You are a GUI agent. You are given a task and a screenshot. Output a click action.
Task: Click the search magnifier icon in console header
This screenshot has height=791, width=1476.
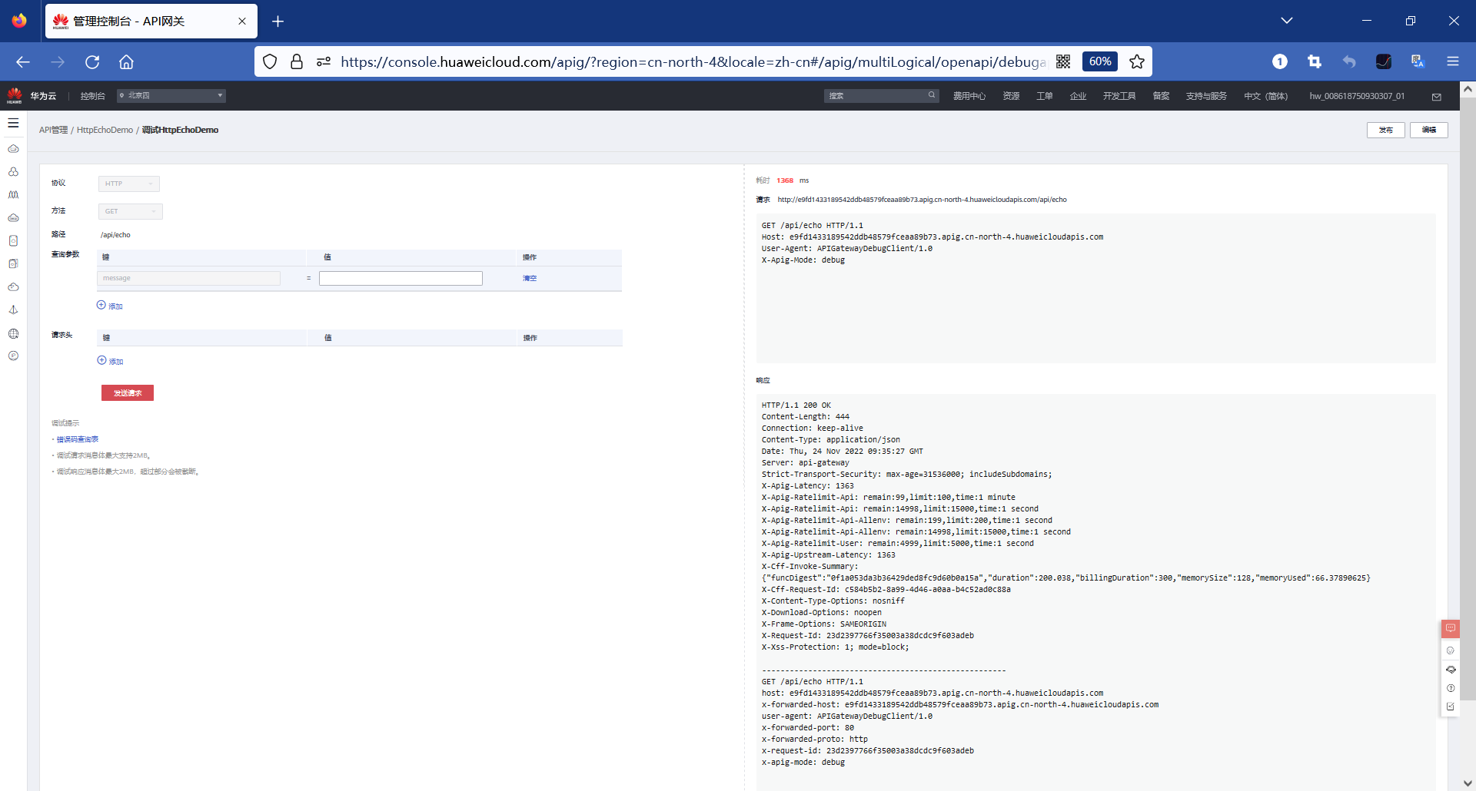(x=932, y=95)
